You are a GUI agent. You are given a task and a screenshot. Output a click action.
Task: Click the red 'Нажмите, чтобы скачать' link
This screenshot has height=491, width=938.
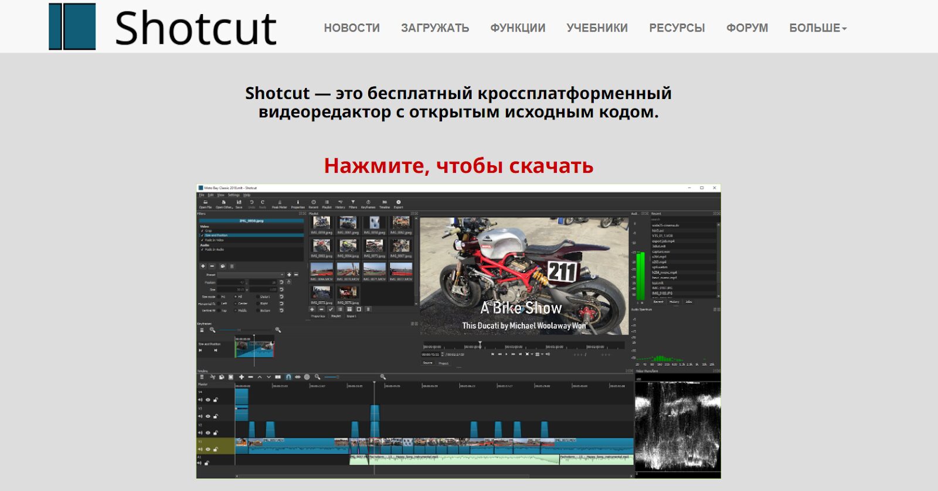coord(458,166)
